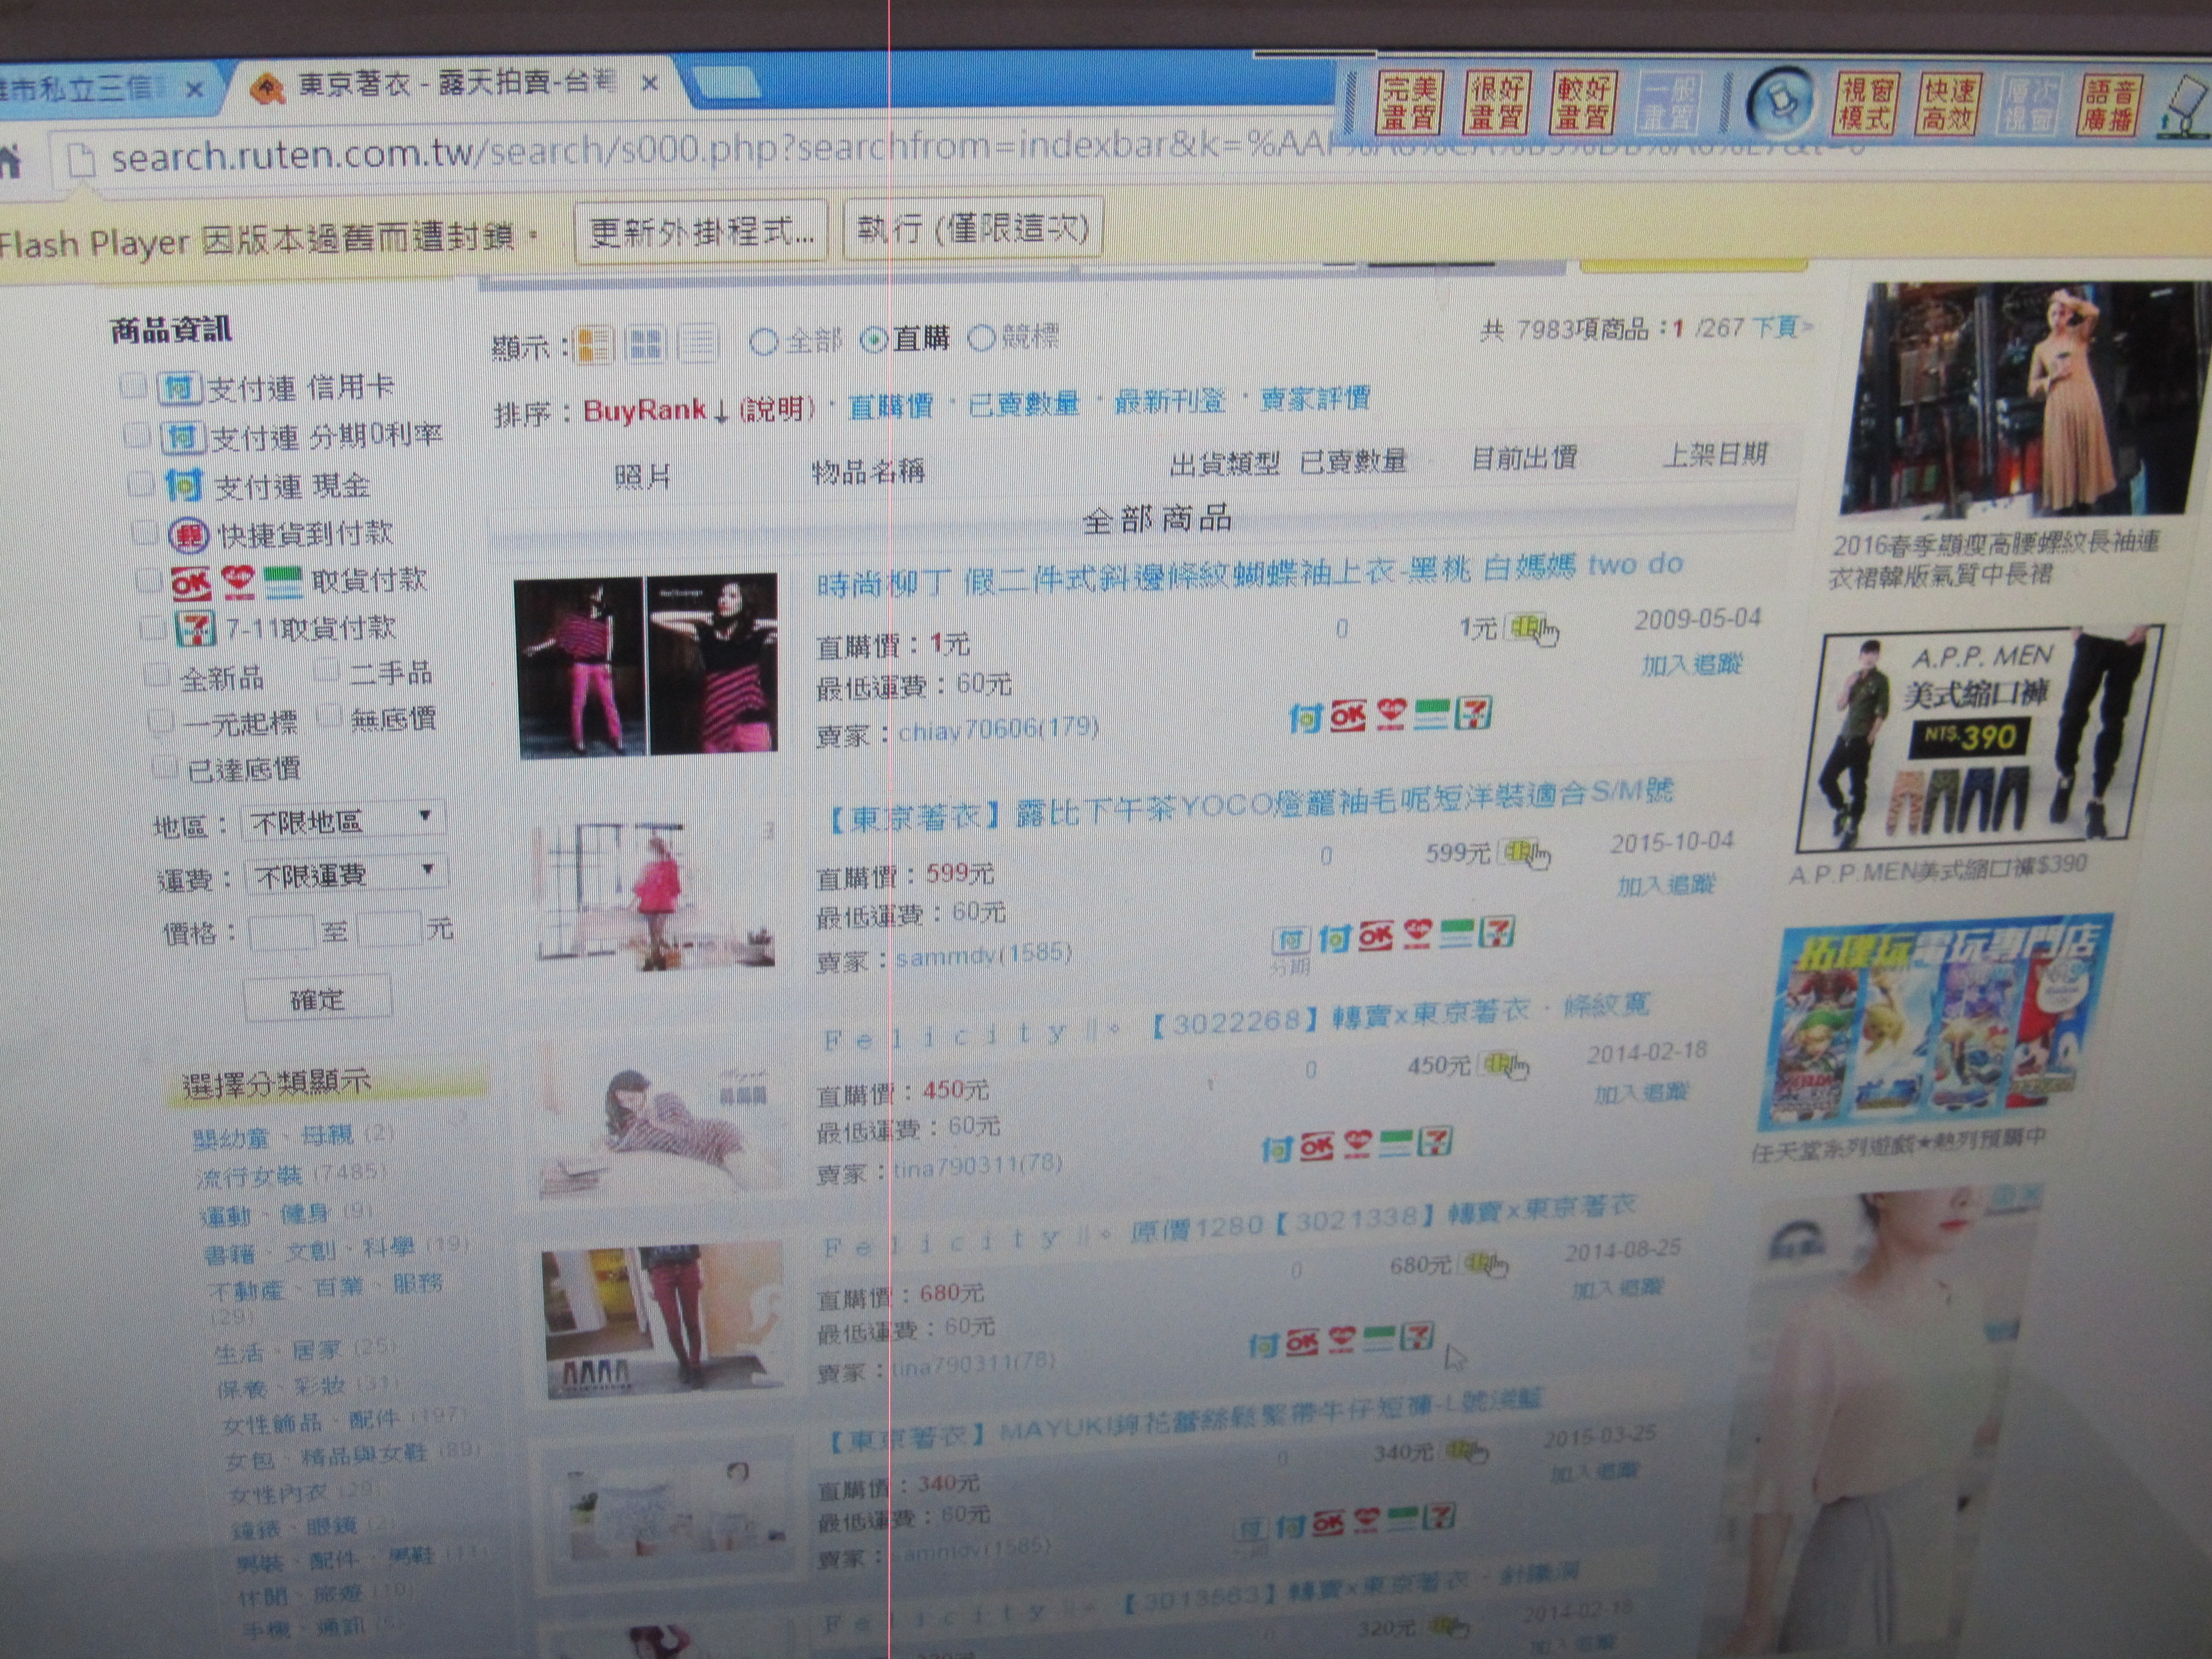This screenshot has width=2212, height=1659.
Task: Sort by 最新刊登
Action: [1170, 401]
